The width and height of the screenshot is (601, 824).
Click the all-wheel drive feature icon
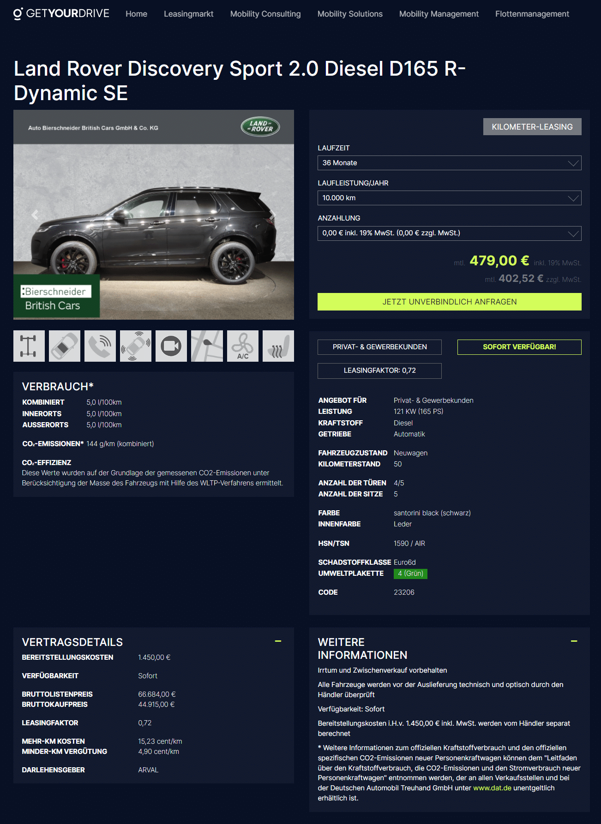point(29,346)
